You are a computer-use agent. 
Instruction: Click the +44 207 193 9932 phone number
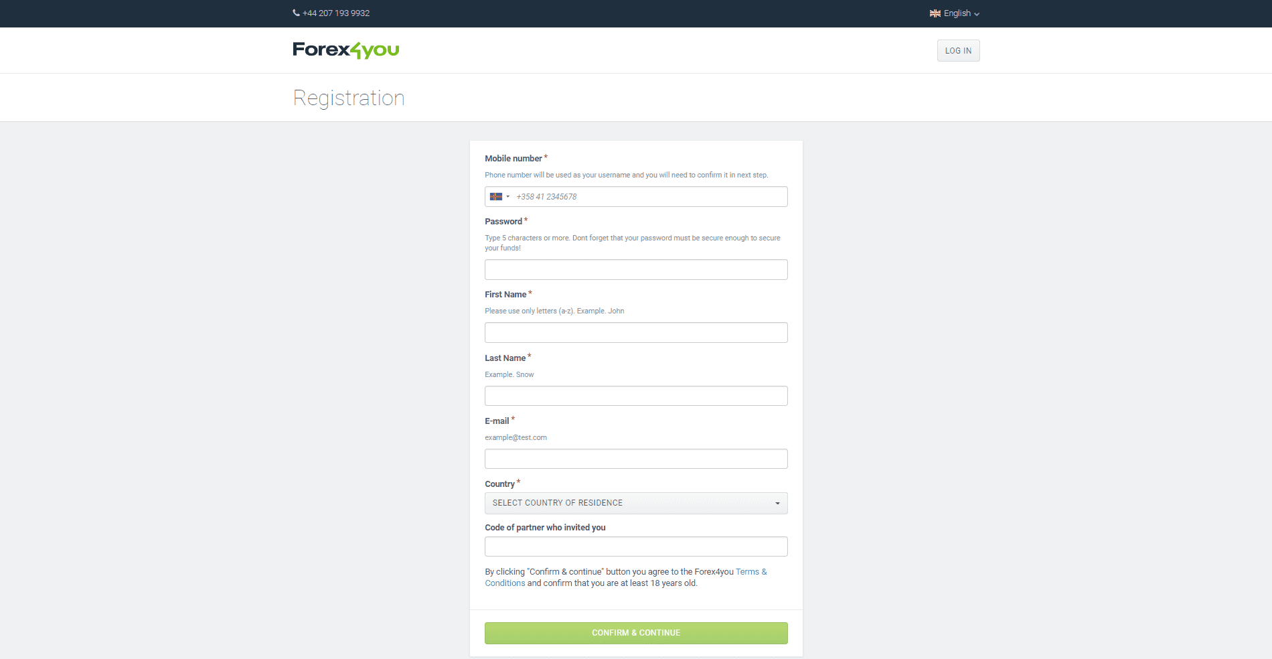(x=336, y=13)
